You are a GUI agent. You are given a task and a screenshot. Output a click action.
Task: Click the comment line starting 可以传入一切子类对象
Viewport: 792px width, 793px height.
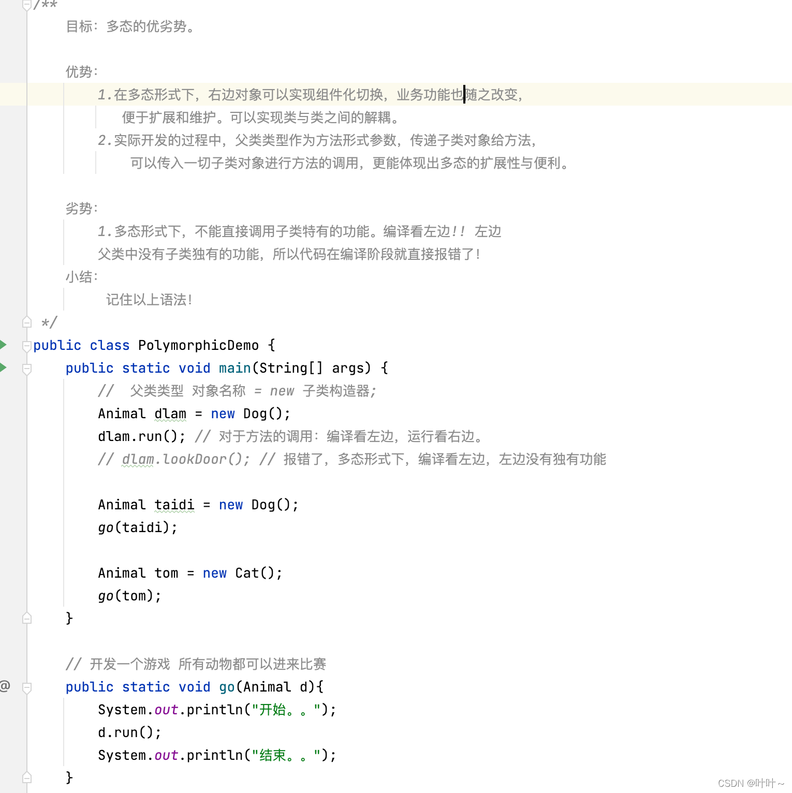click(x=350, y=163)
